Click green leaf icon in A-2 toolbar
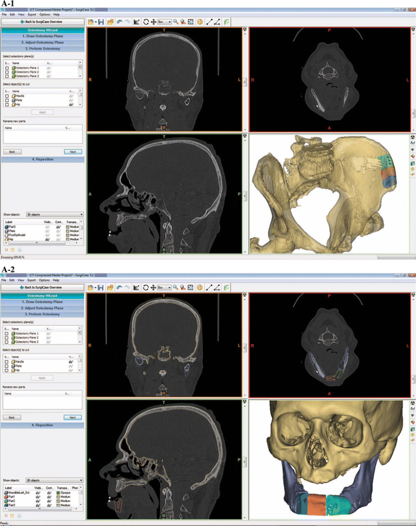 (226, 288)
